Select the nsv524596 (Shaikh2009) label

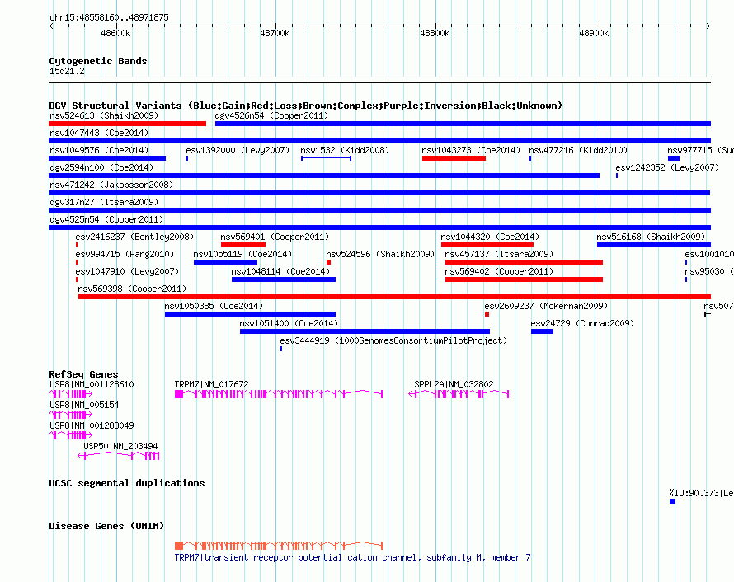380,254
